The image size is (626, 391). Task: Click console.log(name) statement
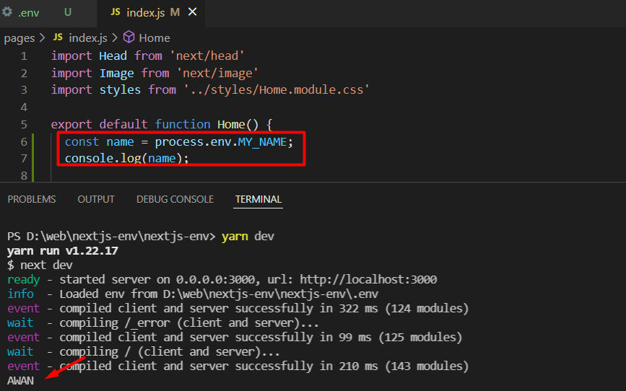tap(126, 159)
